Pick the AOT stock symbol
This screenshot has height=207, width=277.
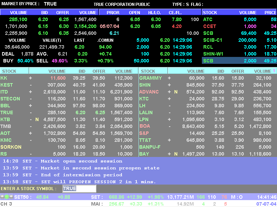pos(5,133)
